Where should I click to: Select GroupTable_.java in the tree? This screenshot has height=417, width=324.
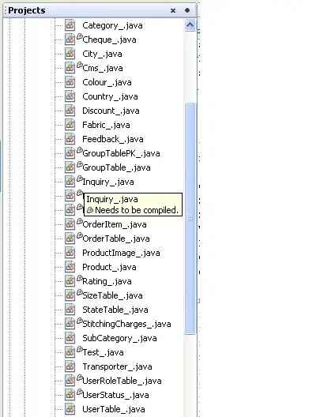[116, 167]
